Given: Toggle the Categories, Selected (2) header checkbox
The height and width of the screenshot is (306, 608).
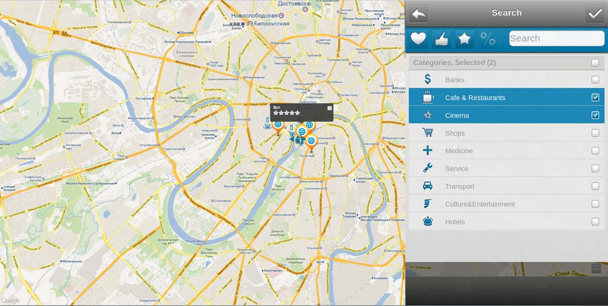Looking at the screenshot, I should click(595, 63).
